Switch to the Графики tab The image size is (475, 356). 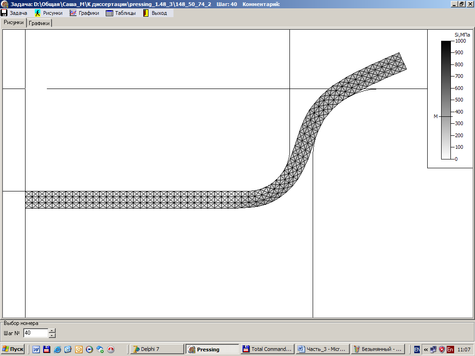pyautogui.click(x=39, y=23)
